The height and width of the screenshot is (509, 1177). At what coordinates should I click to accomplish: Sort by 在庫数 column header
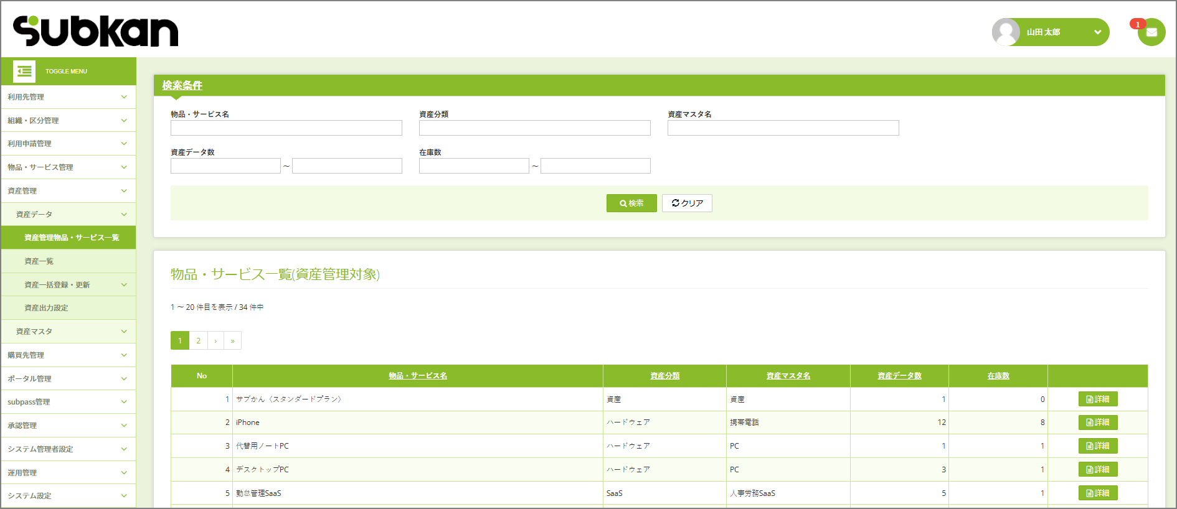[998, 376]
